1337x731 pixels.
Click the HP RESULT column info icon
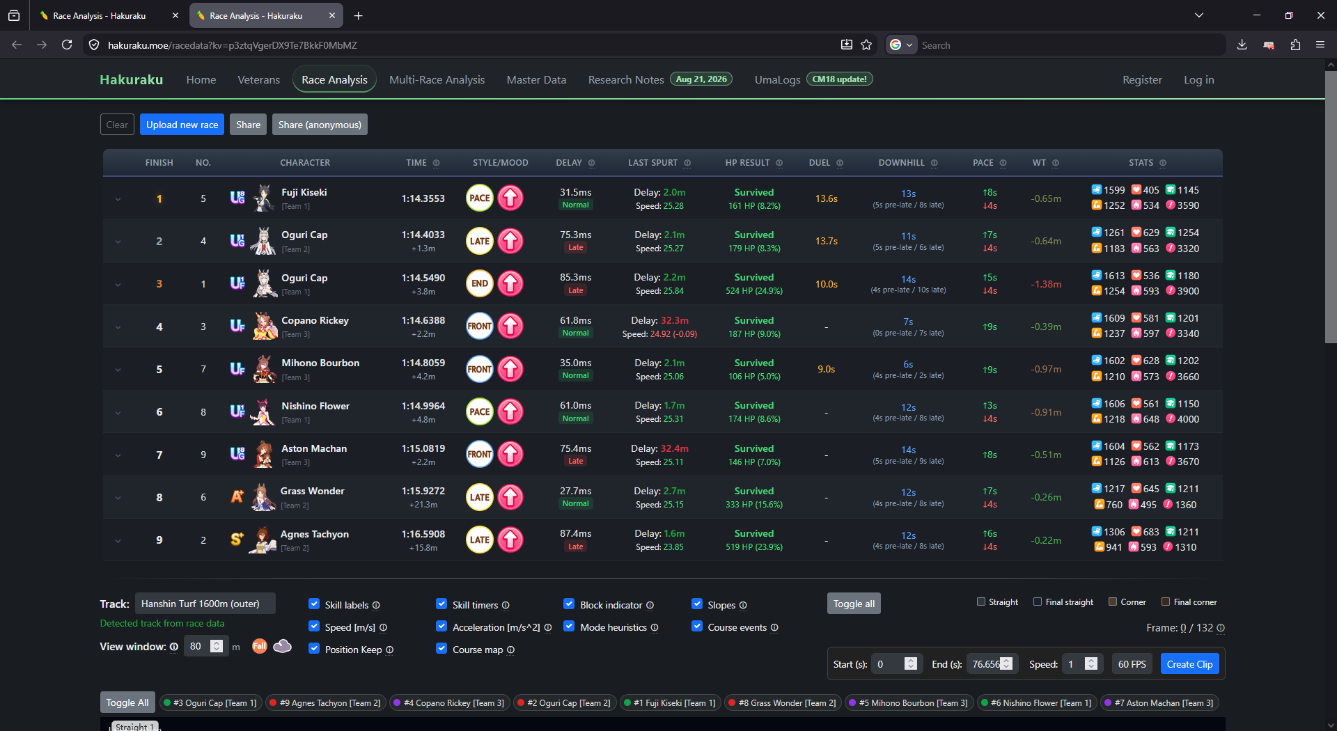779,163
